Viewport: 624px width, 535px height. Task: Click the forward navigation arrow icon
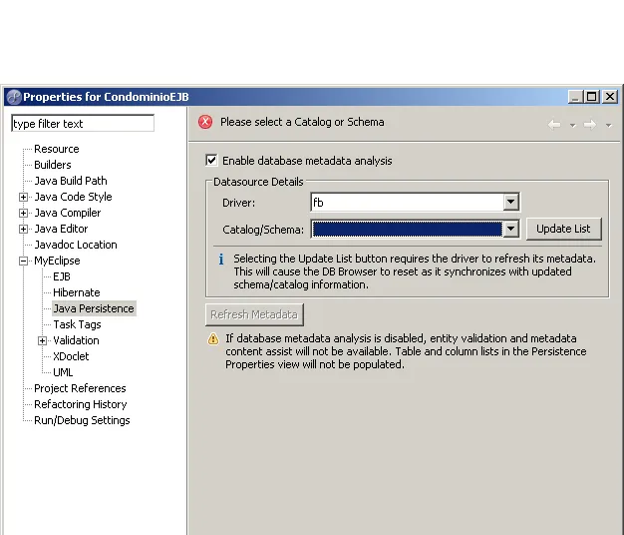tap(590, 125)
